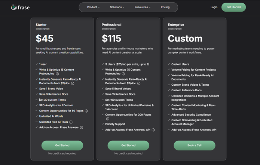Open the Solutions dropdown menu
This screenshot has width=260, height=165.
tap(117, 7)
